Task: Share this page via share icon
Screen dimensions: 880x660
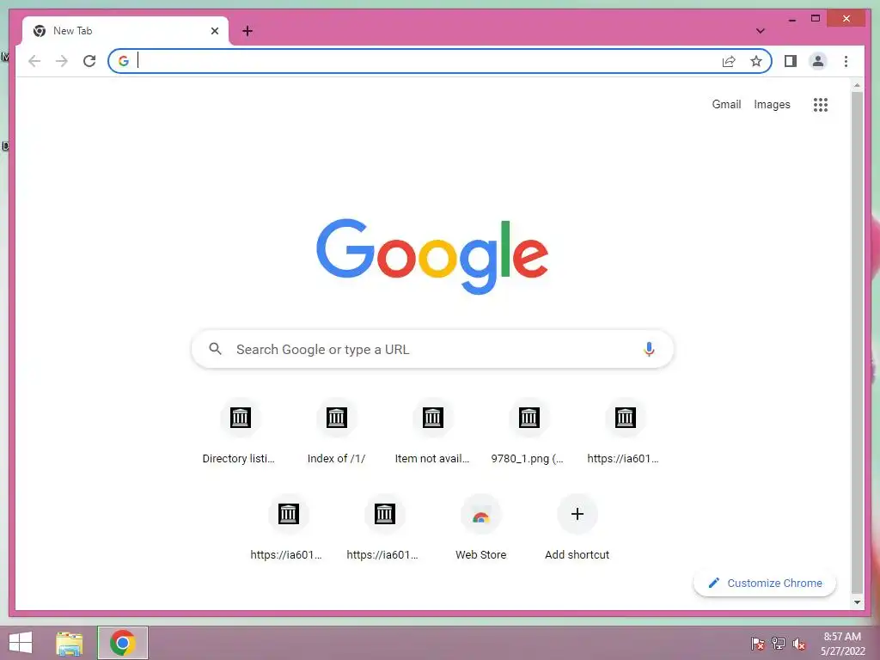Action: coord(729,61)
